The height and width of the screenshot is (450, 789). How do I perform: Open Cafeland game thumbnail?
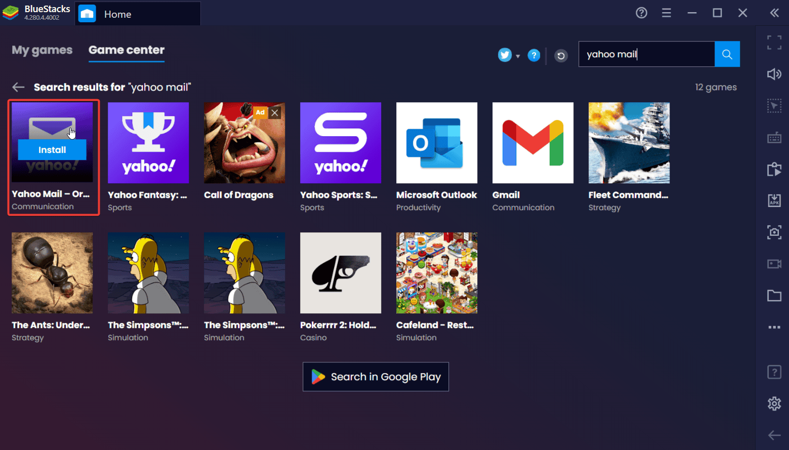437,273
